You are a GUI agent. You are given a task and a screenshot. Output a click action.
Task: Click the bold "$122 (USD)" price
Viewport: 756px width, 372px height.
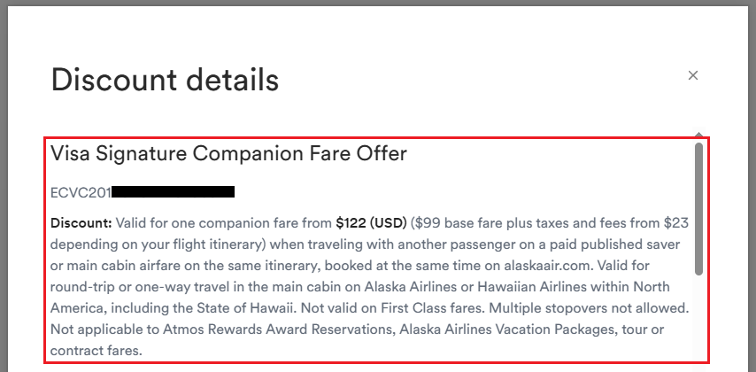369,221
